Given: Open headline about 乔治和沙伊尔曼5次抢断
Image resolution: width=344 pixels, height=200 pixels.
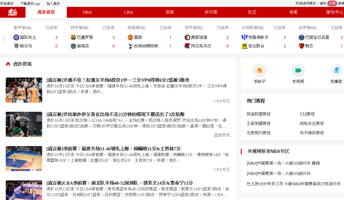Looking at the screenshot, I should pyautogui.click(x=115, y=115).
